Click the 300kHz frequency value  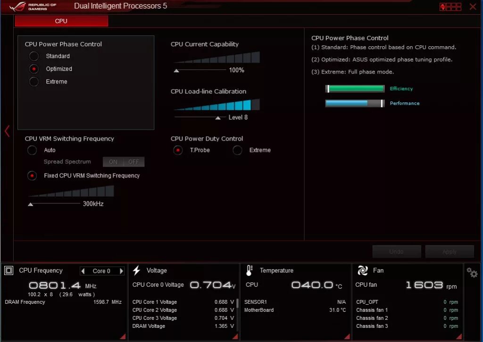point(93,204)
